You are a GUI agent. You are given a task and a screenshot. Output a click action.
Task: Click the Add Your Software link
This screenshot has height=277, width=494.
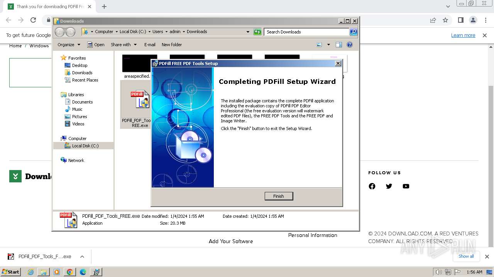[231, 241]
